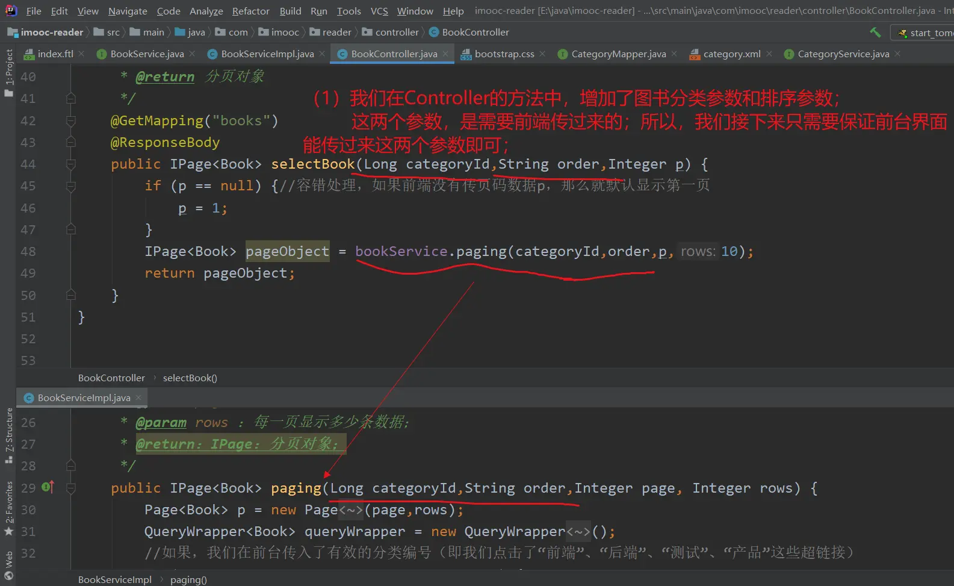
Task: Close the BookController.java tab
Action: pyautogui.click(x=445, y=54)
